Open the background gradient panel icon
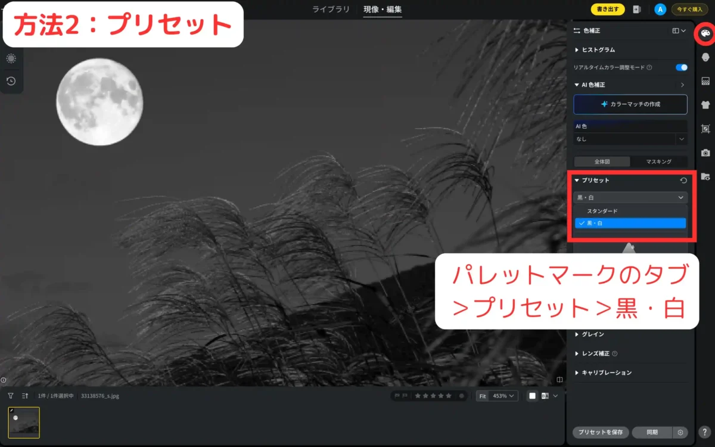This screenshot has height=447, width=715. 705,81
